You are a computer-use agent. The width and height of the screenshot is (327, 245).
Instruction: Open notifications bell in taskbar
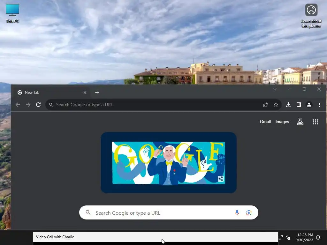point(318,237)
